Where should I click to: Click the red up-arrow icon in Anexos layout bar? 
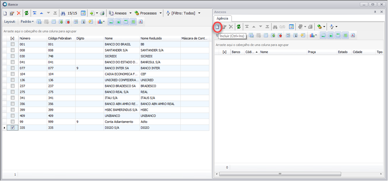pos(280,35)
